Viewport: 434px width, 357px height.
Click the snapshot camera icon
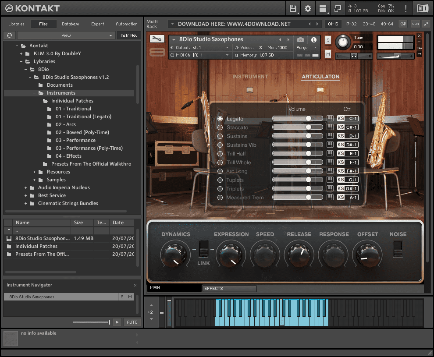click(300, 40)
